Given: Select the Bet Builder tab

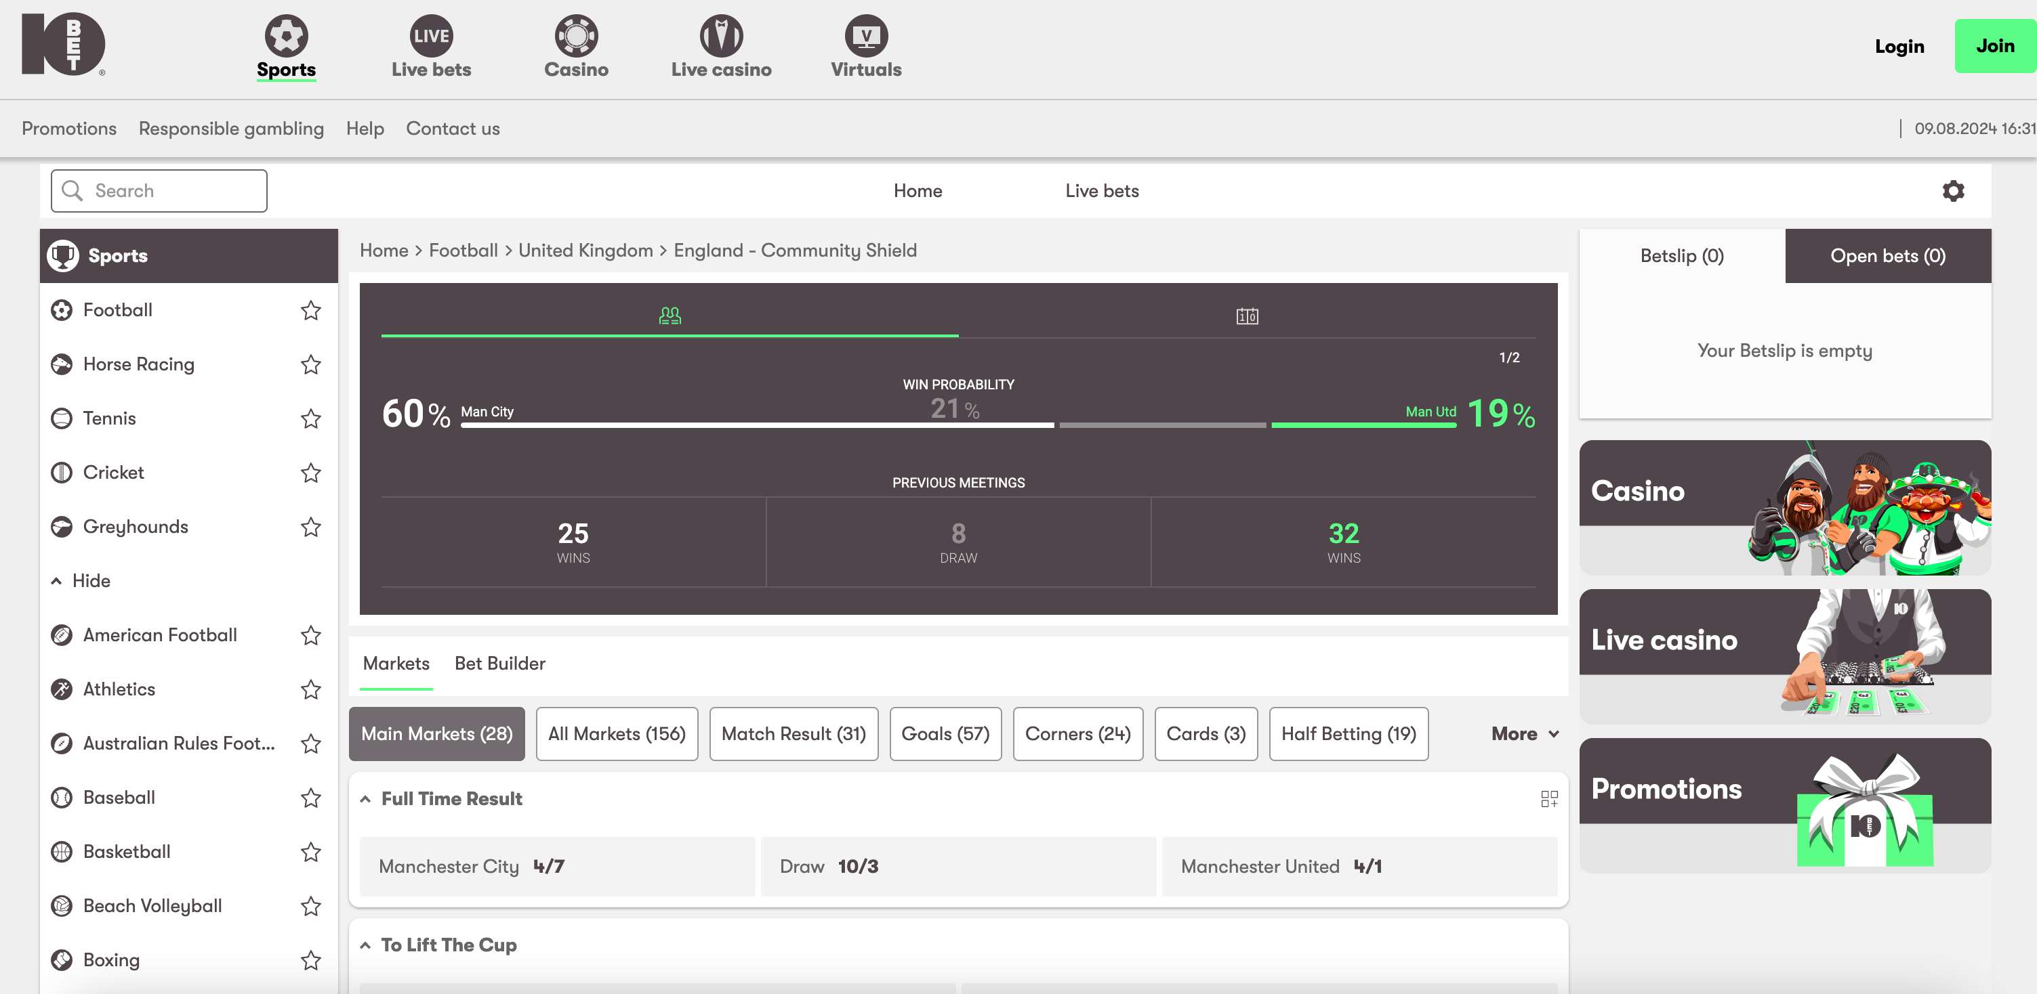Looking at the screenshot, I should click(499, 664).
